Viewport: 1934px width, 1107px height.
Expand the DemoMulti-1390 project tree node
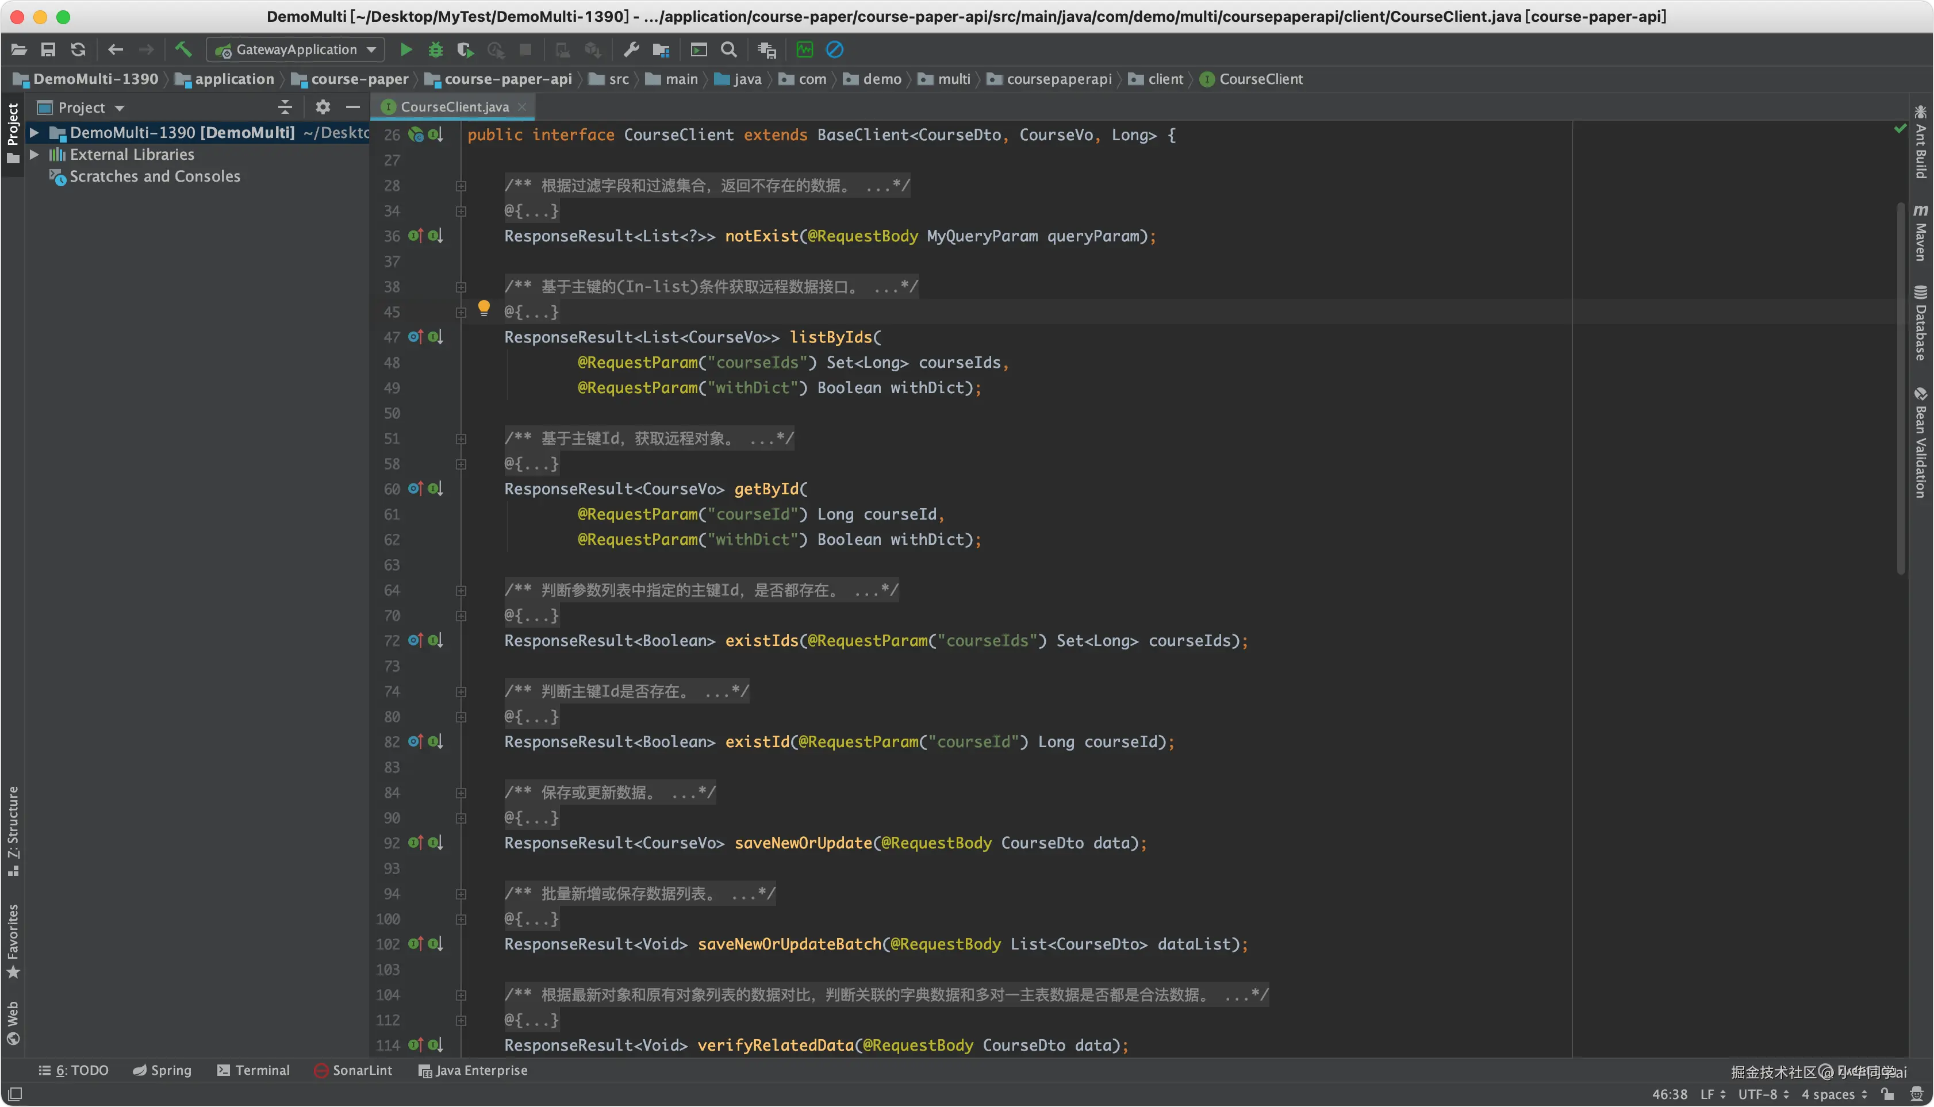pos(34,133)
